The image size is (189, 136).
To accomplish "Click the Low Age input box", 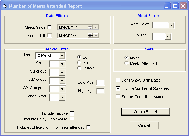I will pyautogui.click(x=100, y=83).
